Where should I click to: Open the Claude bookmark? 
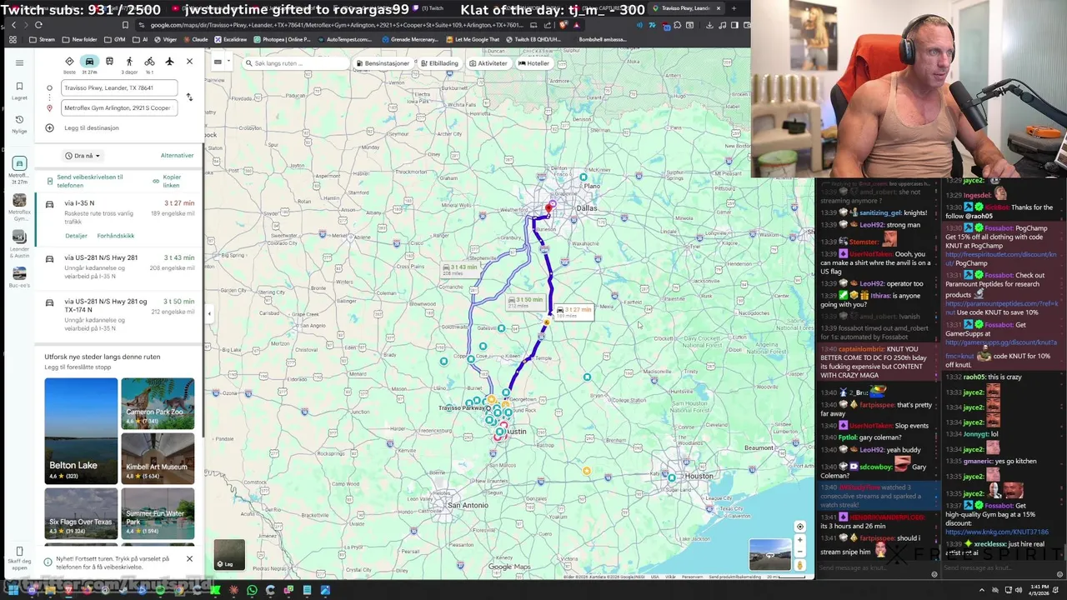coord(196,39)
